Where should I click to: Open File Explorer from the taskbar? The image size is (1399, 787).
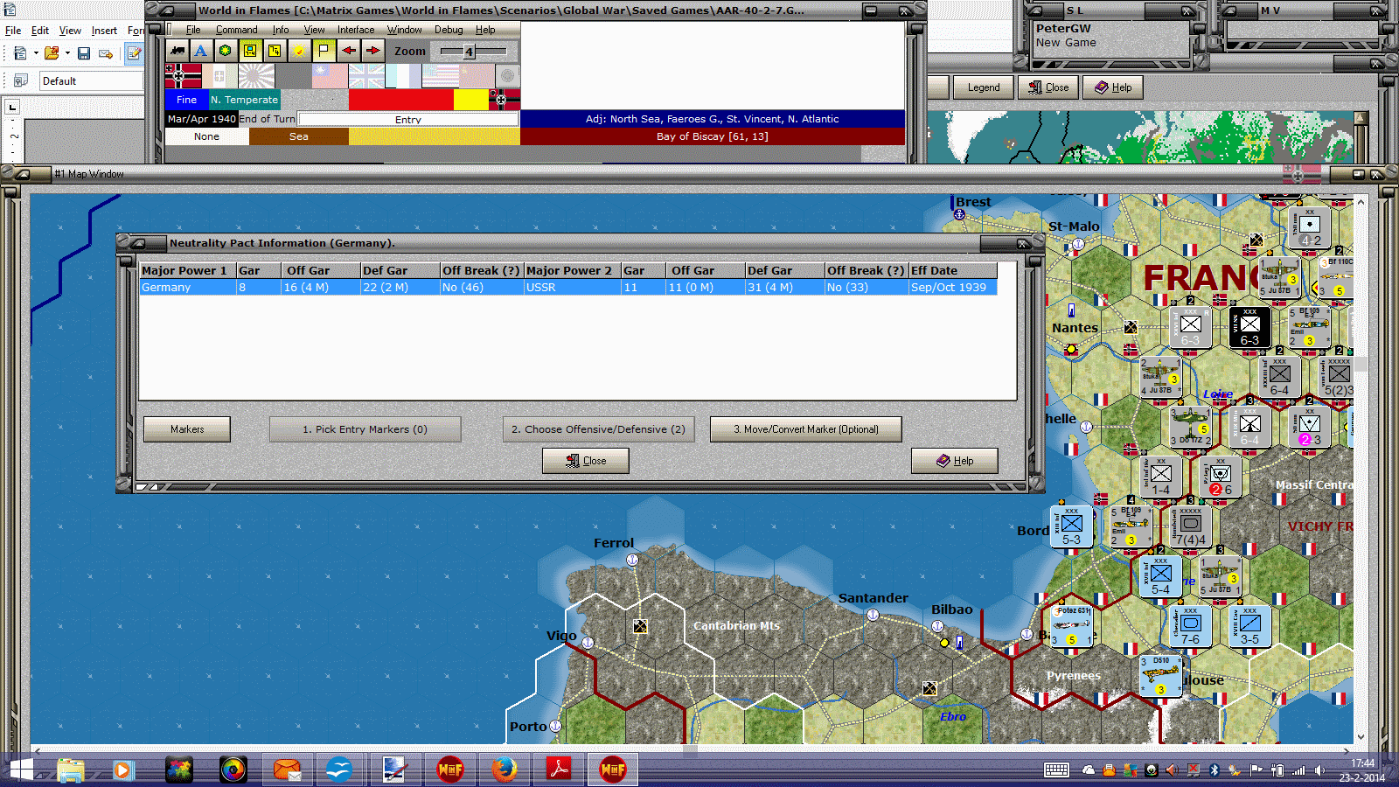point(71,770)
